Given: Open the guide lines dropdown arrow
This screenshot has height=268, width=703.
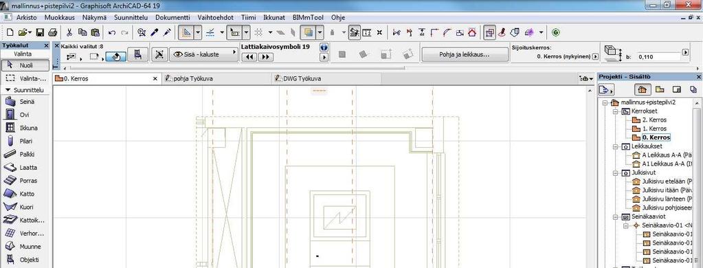Looking at the screenshot, I should tap(197, 32).
